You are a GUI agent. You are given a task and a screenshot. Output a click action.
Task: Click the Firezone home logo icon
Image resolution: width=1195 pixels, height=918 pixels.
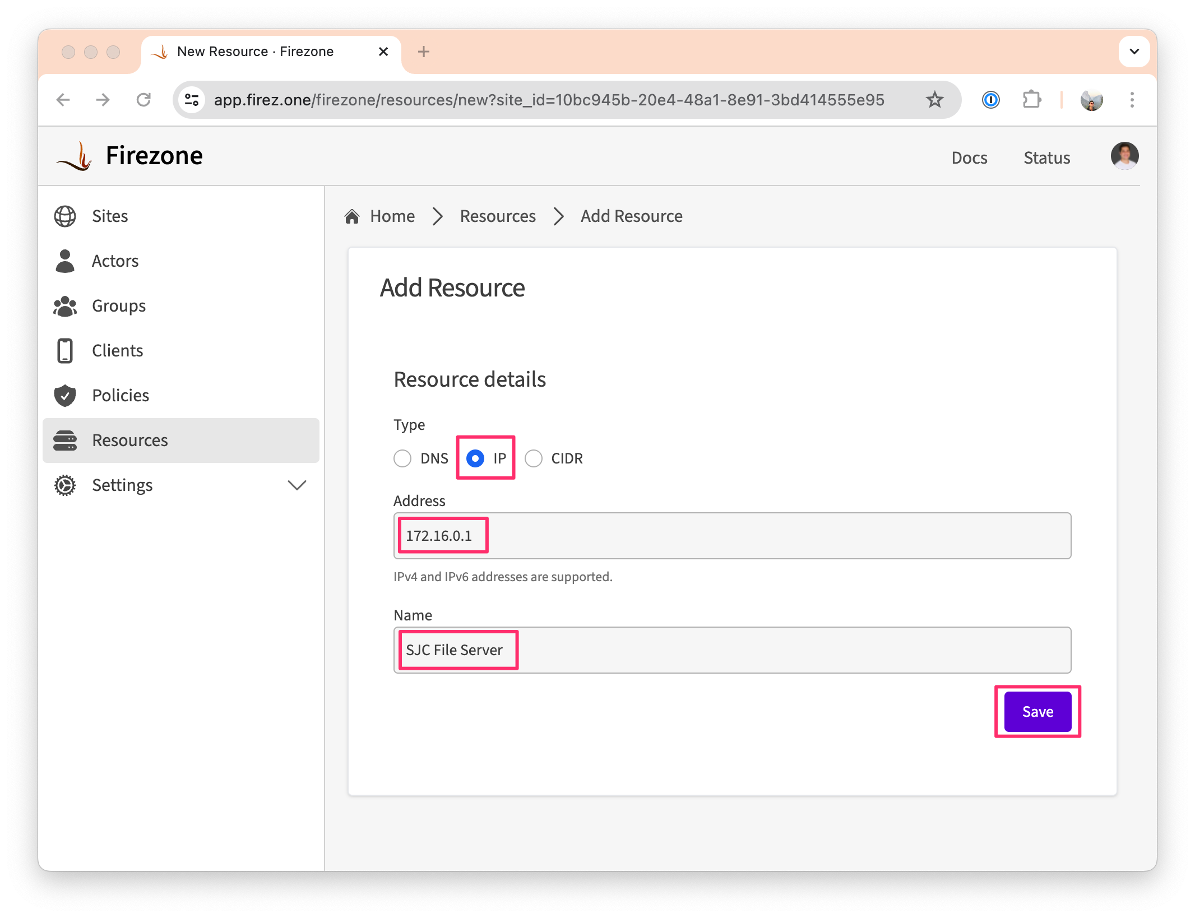[x=76, y=155]
